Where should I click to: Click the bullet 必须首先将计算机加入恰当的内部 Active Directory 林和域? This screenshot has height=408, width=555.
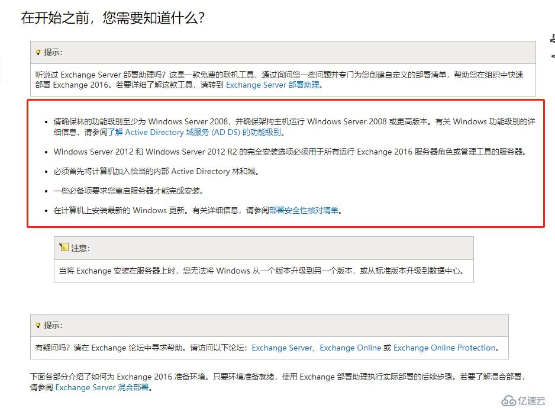156,171
